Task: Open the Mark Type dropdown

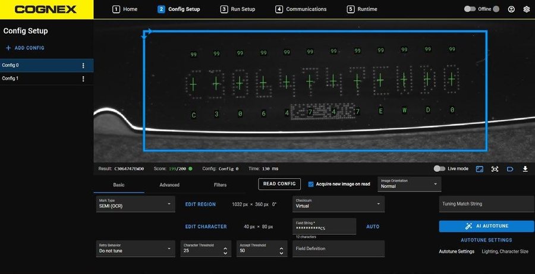Action: click(x=136, y=204)
